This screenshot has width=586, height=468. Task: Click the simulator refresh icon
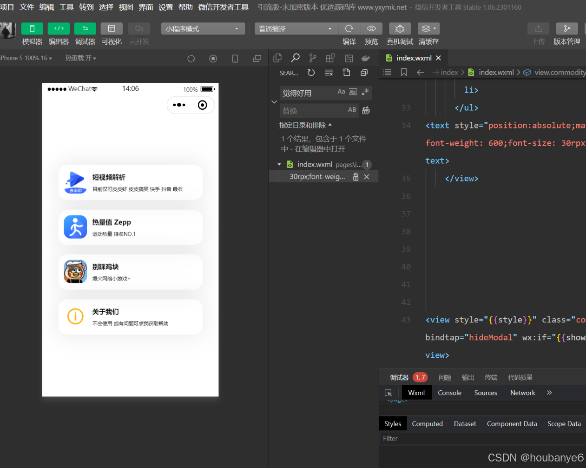click(191, 59)
